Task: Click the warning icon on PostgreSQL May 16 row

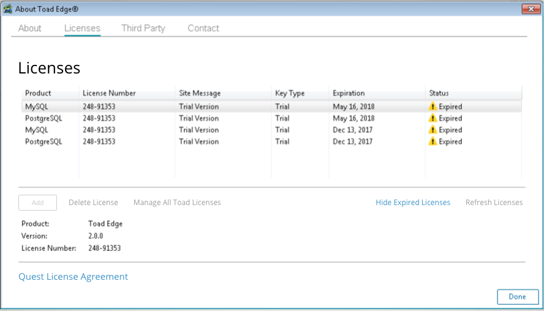Action: 433,118
